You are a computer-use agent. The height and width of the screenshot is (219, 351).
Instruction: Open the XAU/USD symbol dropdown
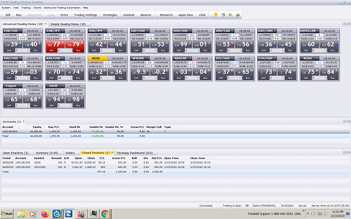(20, 58)
